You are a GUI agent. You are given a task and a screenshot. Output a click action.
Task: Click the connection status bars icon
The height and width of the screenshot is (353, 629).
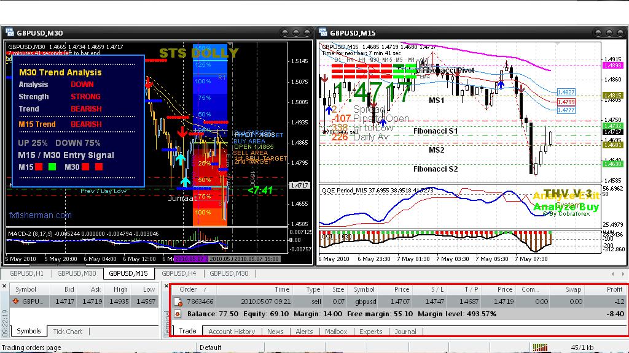point(541,347)
